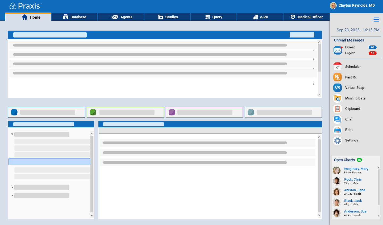The image size is (383, 225).
Task: Click the top-right header button of the first panel
Action: coord(302,35)
